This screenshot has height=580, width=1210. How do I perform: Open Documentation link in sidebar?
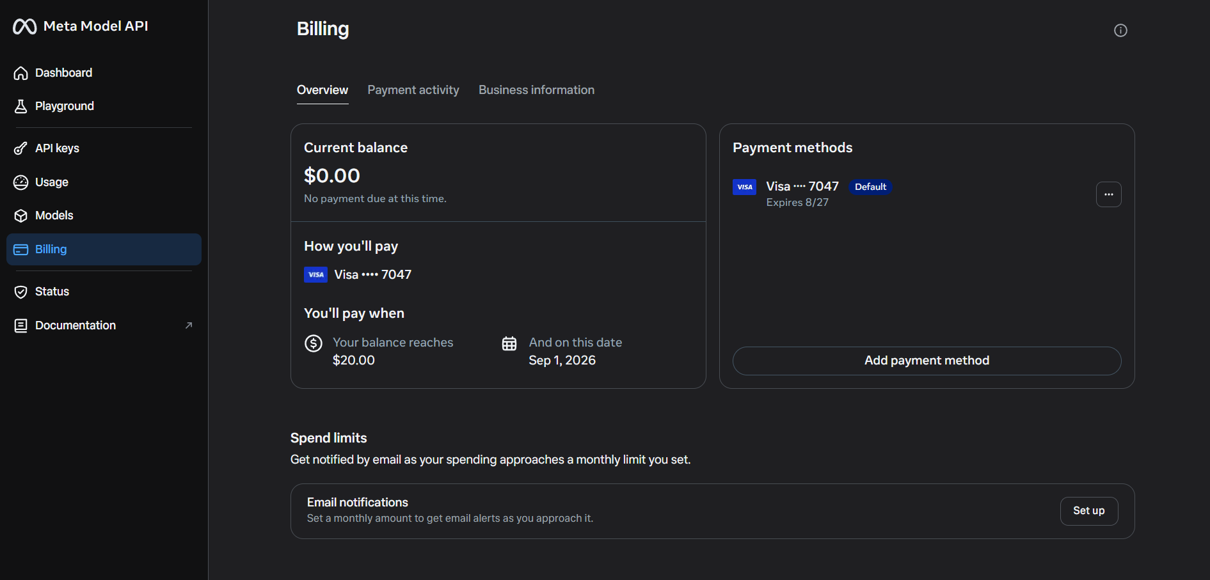(x=104, y=325)
